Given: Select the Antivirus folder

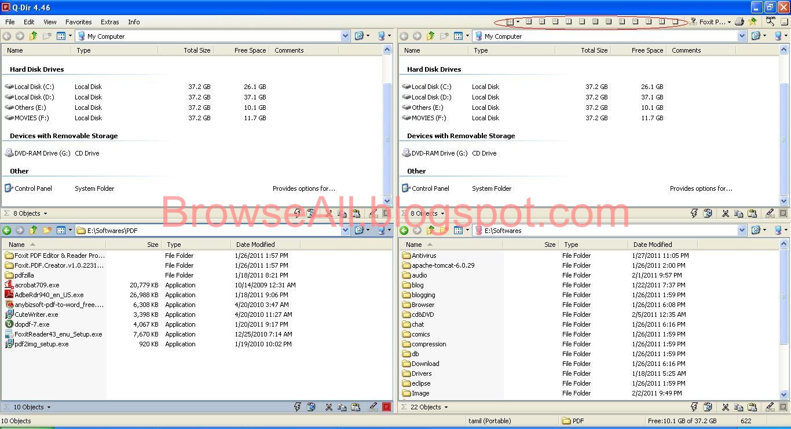Looking at the screenshot, I should (x=419, y=256).
